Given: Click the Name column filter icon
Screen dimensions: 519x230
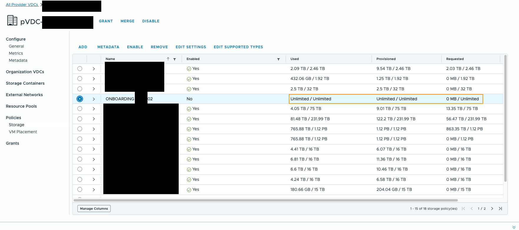Looking at the screenshot, I should (175, 59).
